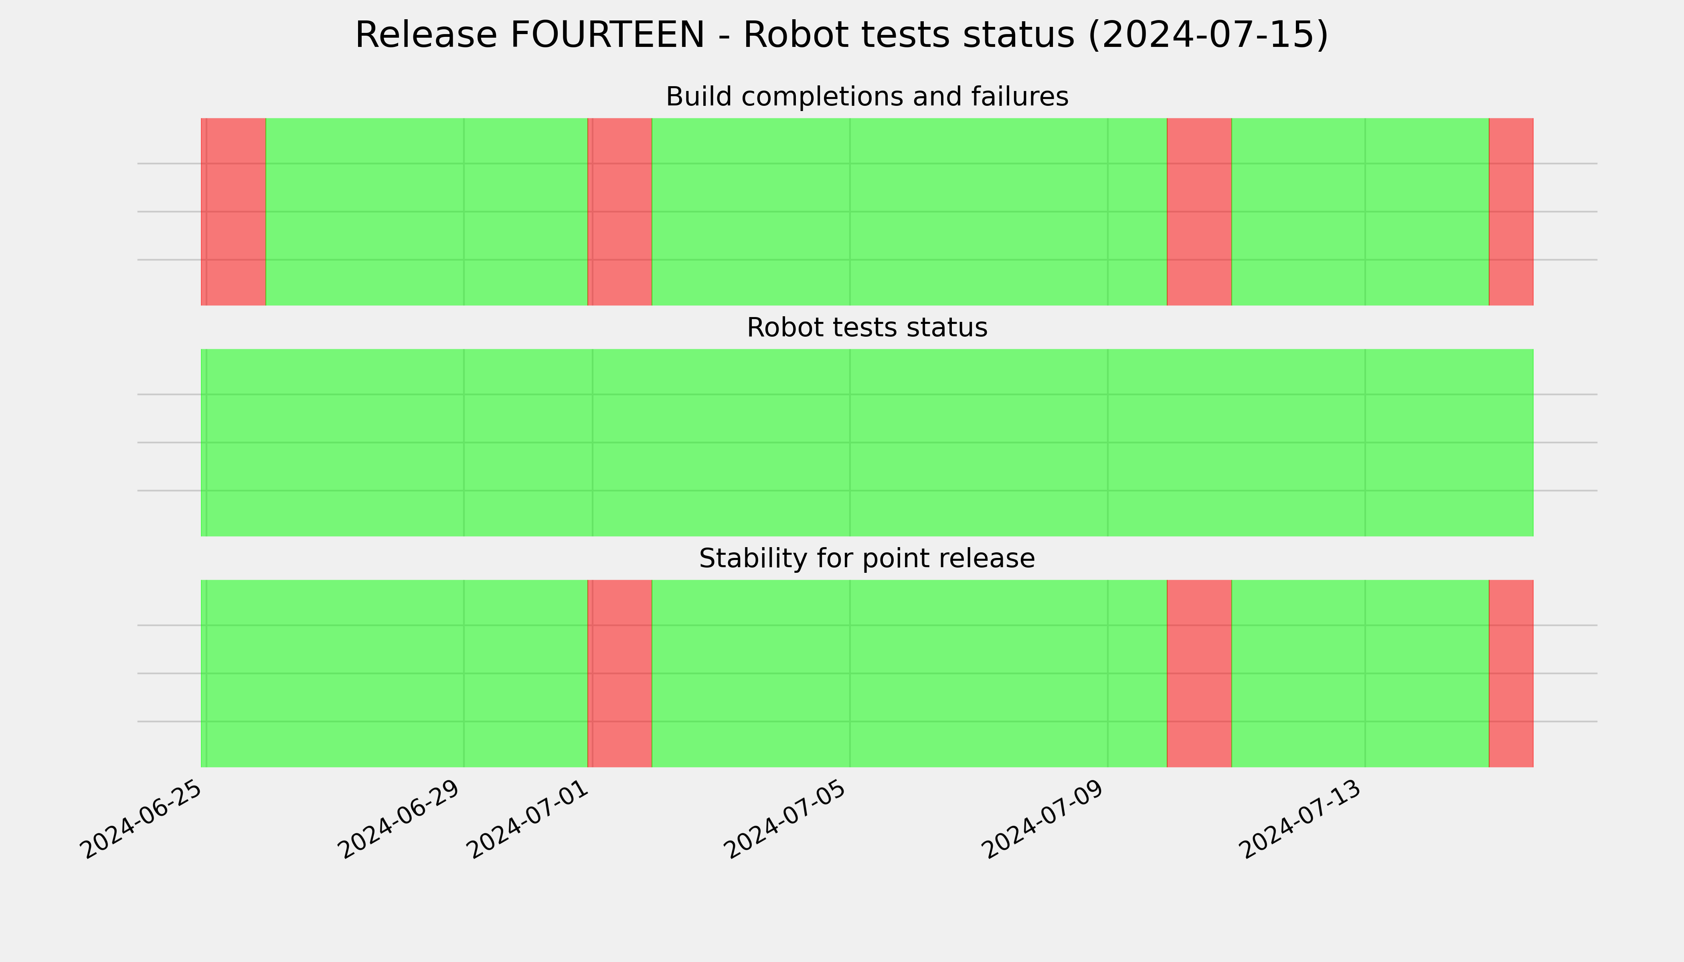Click red band near 2024-07-10 in Stability chart
The height and width of the screenshot is (962, 1684).
point(1199,673)
